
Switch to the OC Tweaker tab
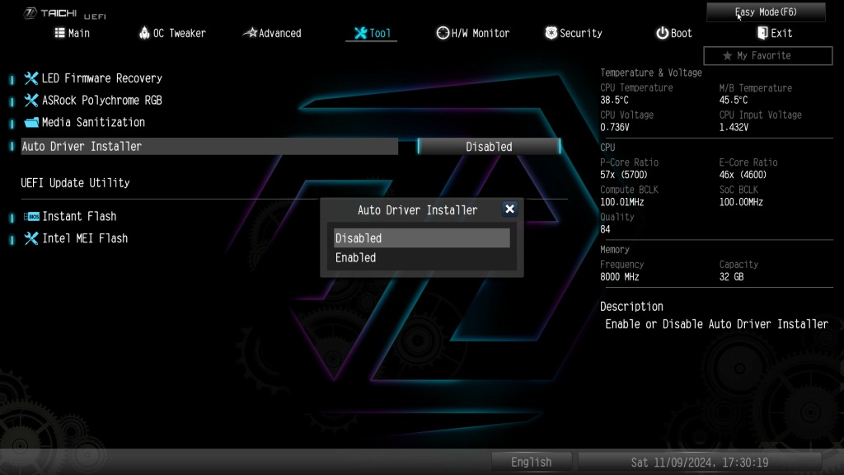pyautogui.click(x=172, y=33)
